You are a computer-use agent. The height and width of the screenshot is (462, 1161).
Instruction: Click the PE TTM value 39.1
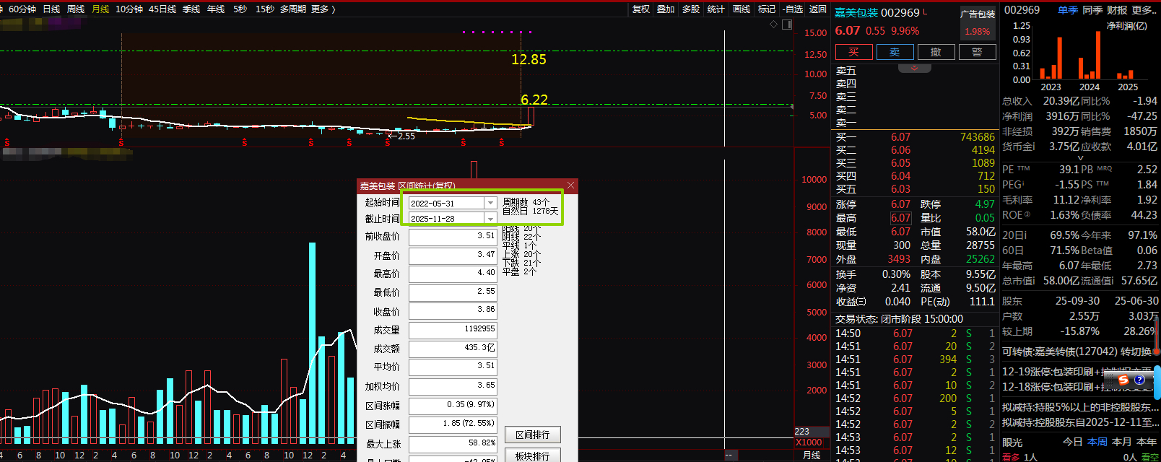pos(1069,170)
